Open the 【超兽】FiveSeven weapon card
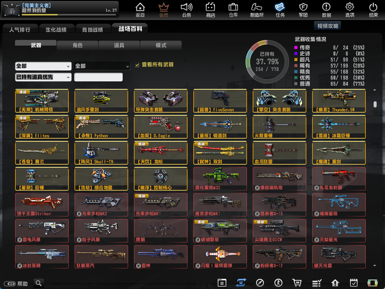Viewport: 385px width, 289px height. (x=220, y=101)
